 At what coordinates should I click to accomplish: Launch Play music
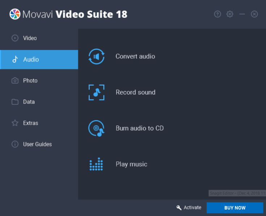click(x=131, y=164)
